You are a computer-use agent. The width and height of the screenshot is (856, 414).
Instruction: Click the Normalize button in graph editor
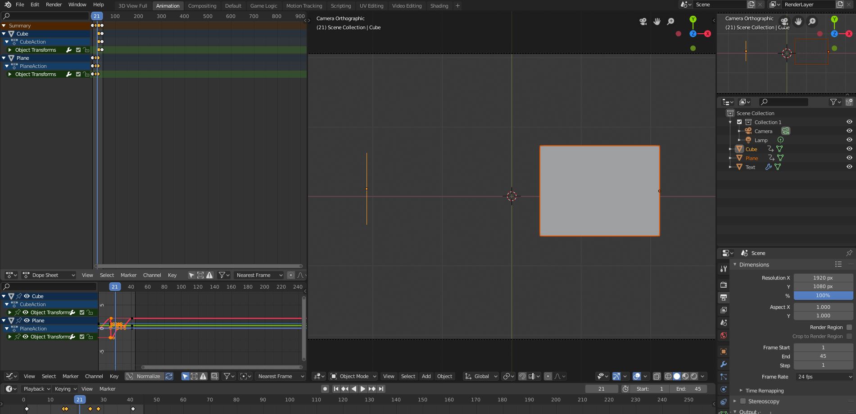[144, 376]
